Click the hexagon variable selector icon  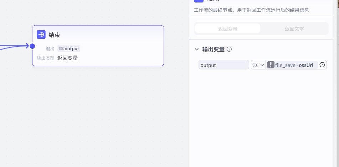coord(322,65)
